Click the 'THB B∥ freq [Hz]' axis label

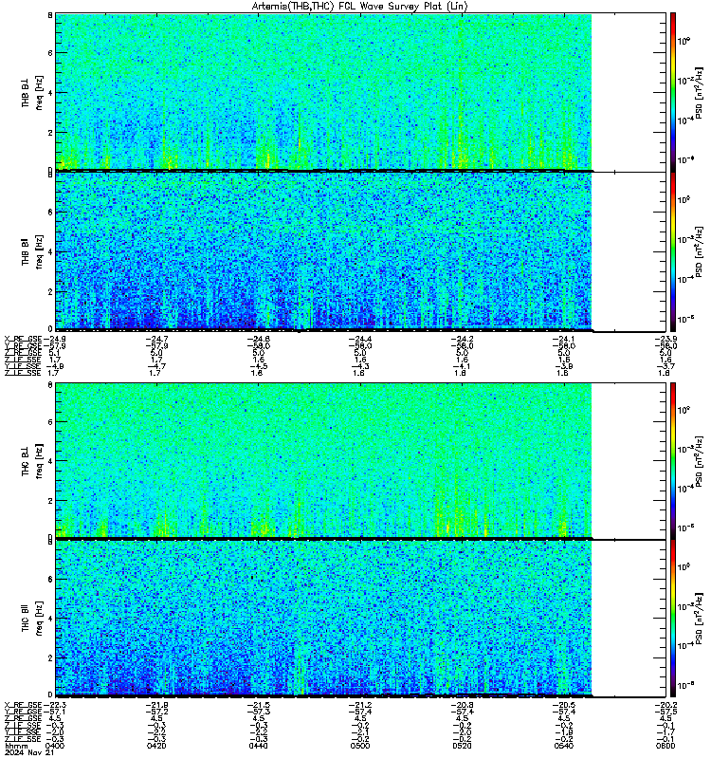(32, 251)
